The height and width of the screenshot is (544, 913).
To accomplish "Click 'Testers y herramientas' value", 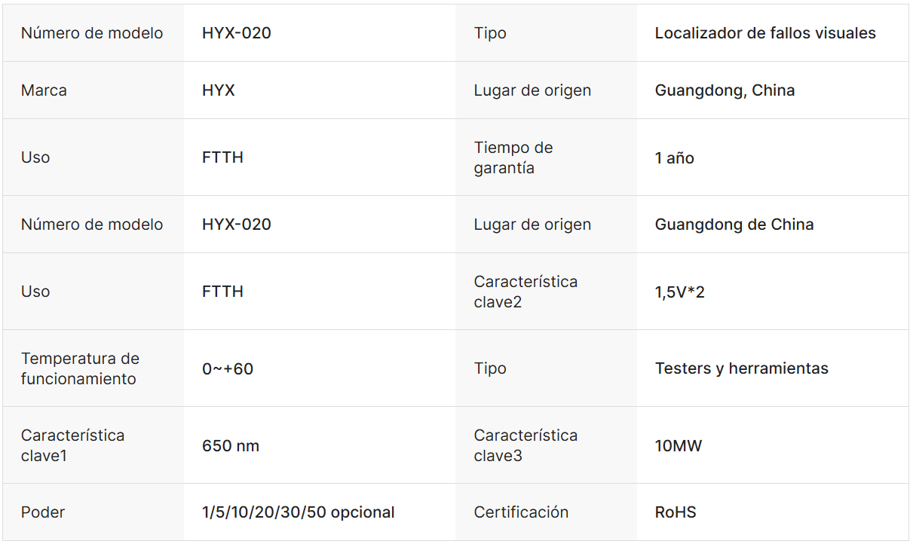I will tap(741, 368).
